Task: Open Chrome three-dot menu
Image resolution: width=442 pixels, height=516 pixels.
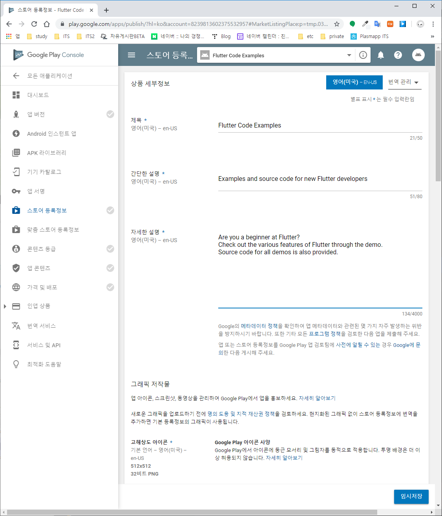Action: pos(433,24)
